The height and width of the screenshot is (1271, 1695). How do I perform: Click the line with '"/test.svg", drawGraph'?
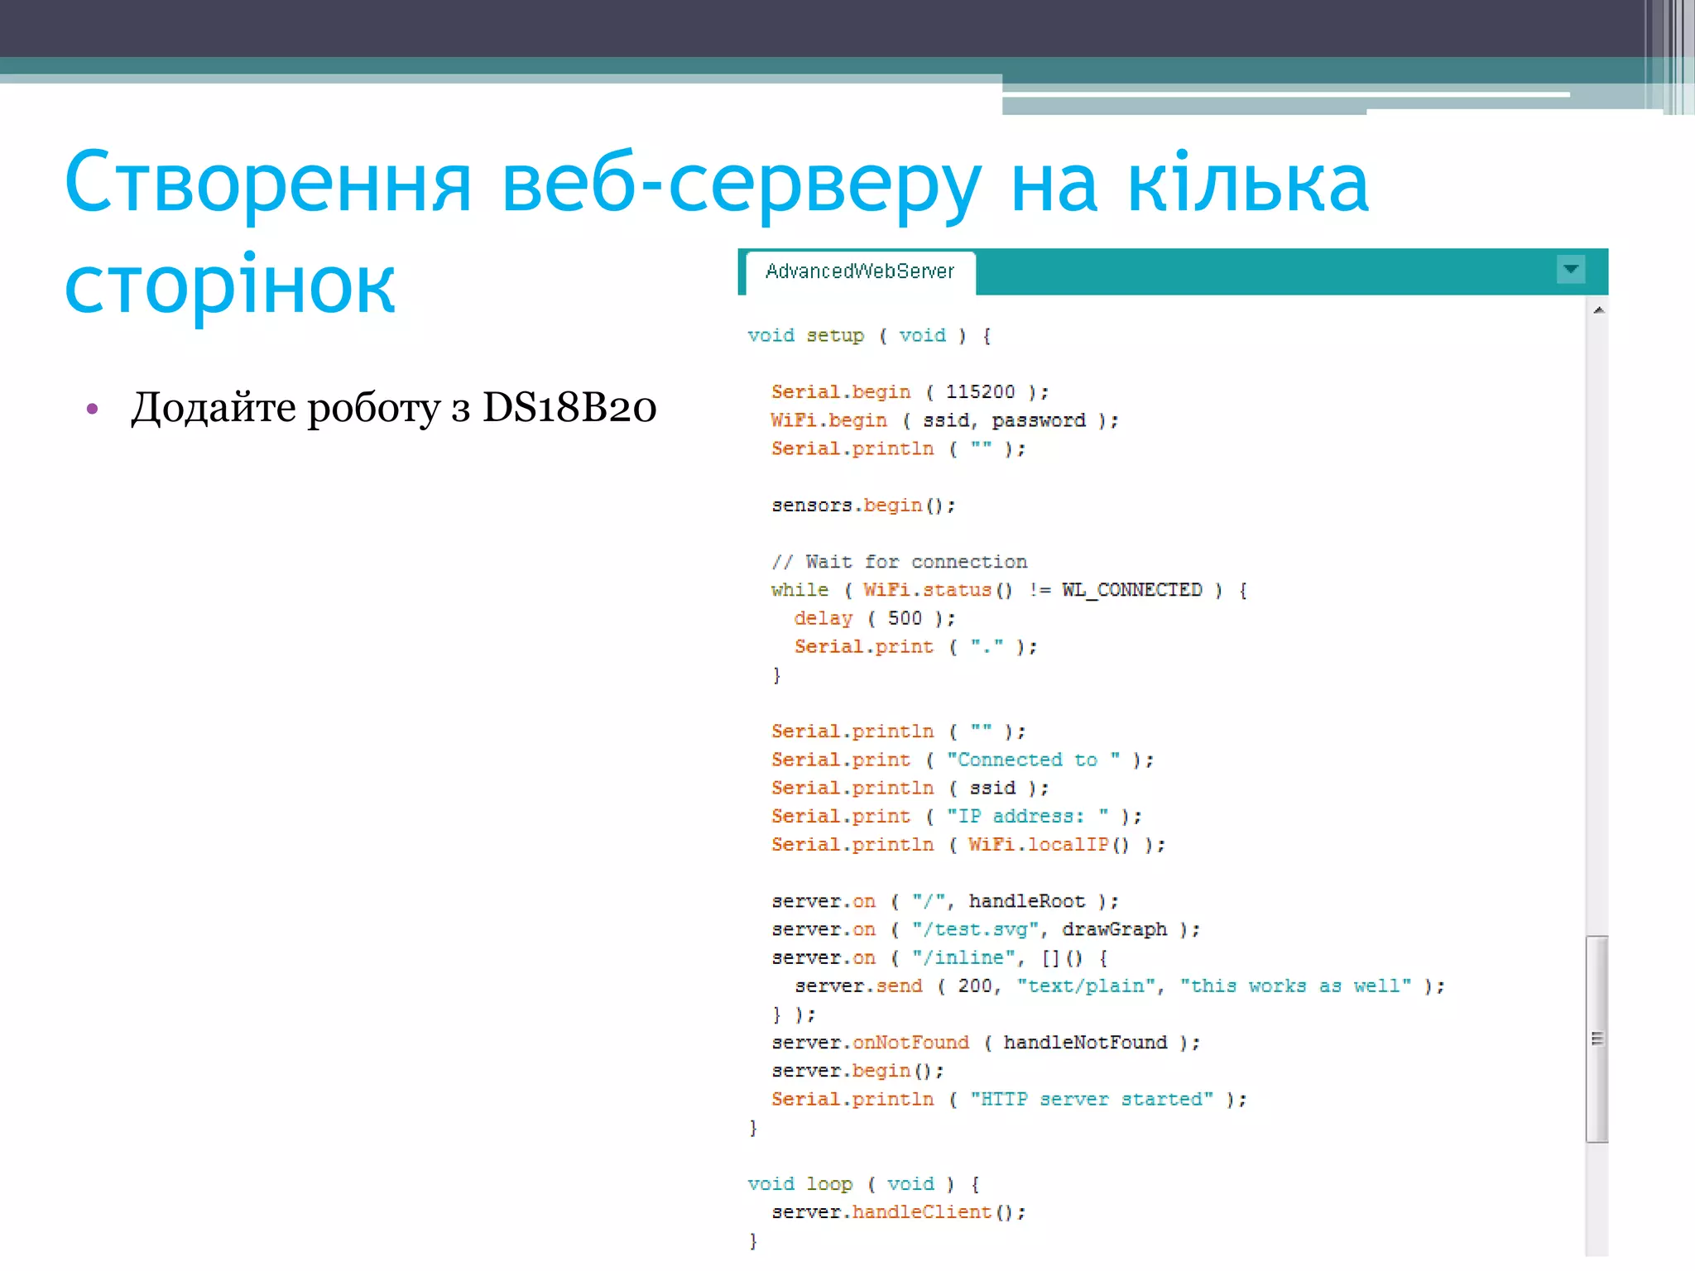985,929
